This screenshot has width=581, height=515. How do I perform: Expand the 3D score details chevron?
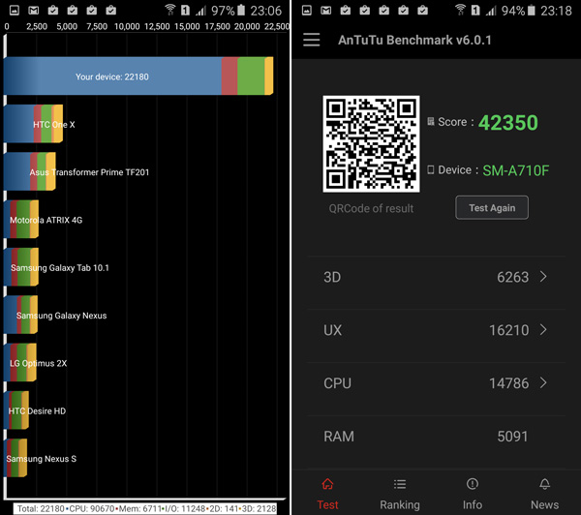[x=543, y=277]
